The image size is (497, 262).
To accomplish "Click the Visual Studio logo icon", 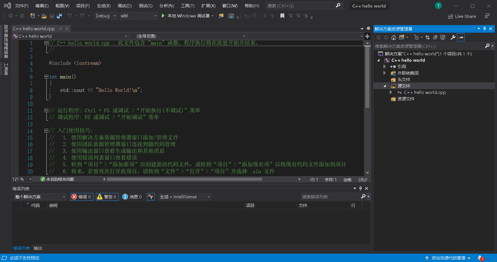I will (8, 6).
